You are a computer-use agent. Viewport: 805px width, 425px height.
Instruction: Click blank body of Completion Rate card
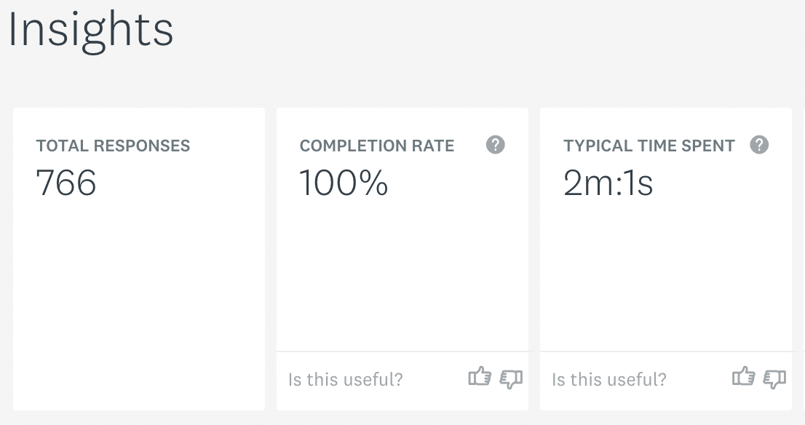[x=402, y=277]
